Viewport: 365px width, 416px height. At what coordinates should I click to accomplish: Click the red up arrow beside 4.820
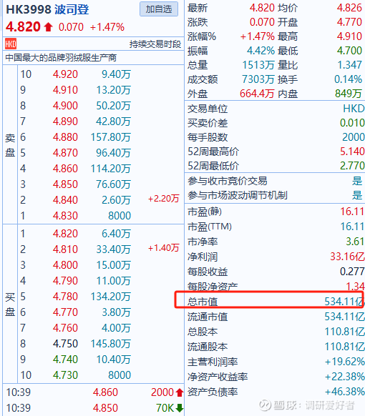(48, 26)
